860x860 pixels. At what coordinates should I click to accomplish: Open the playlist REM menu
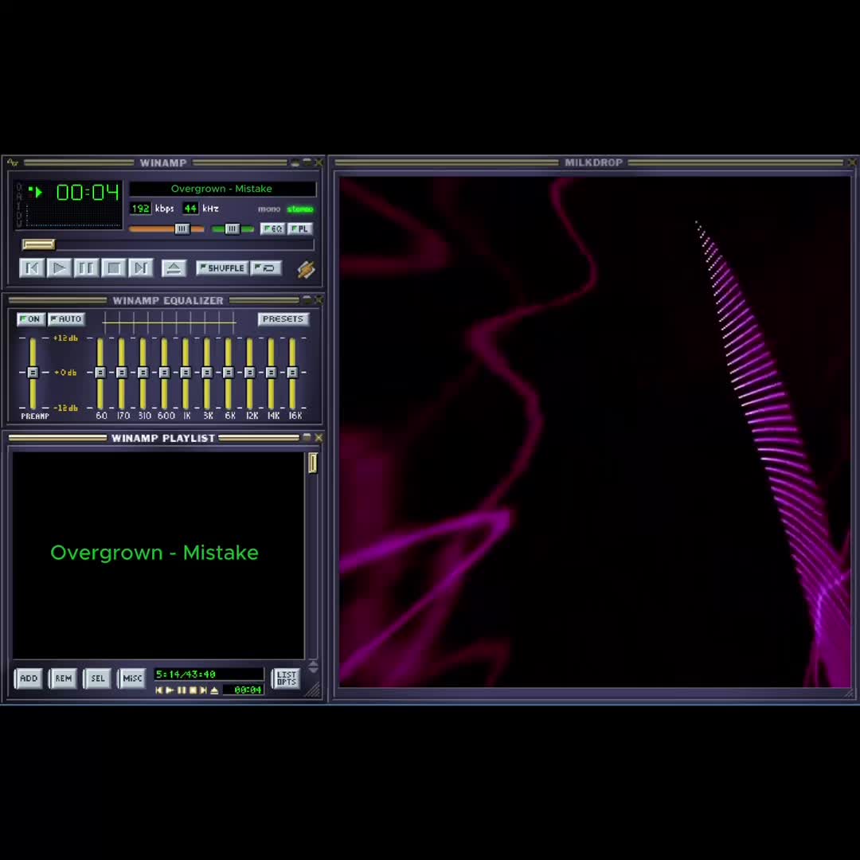coord(63,678)
